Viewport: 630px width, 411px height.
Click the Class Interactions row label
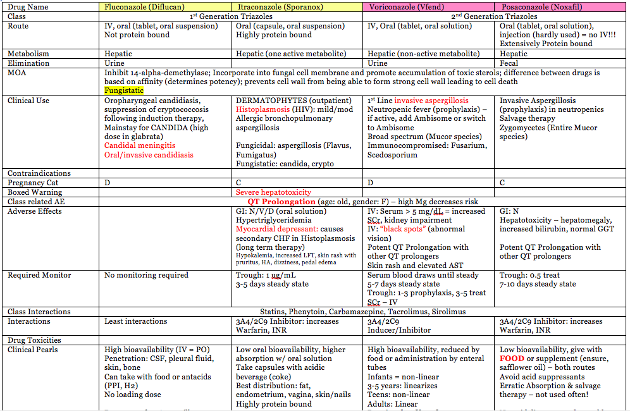pos(39,312)
